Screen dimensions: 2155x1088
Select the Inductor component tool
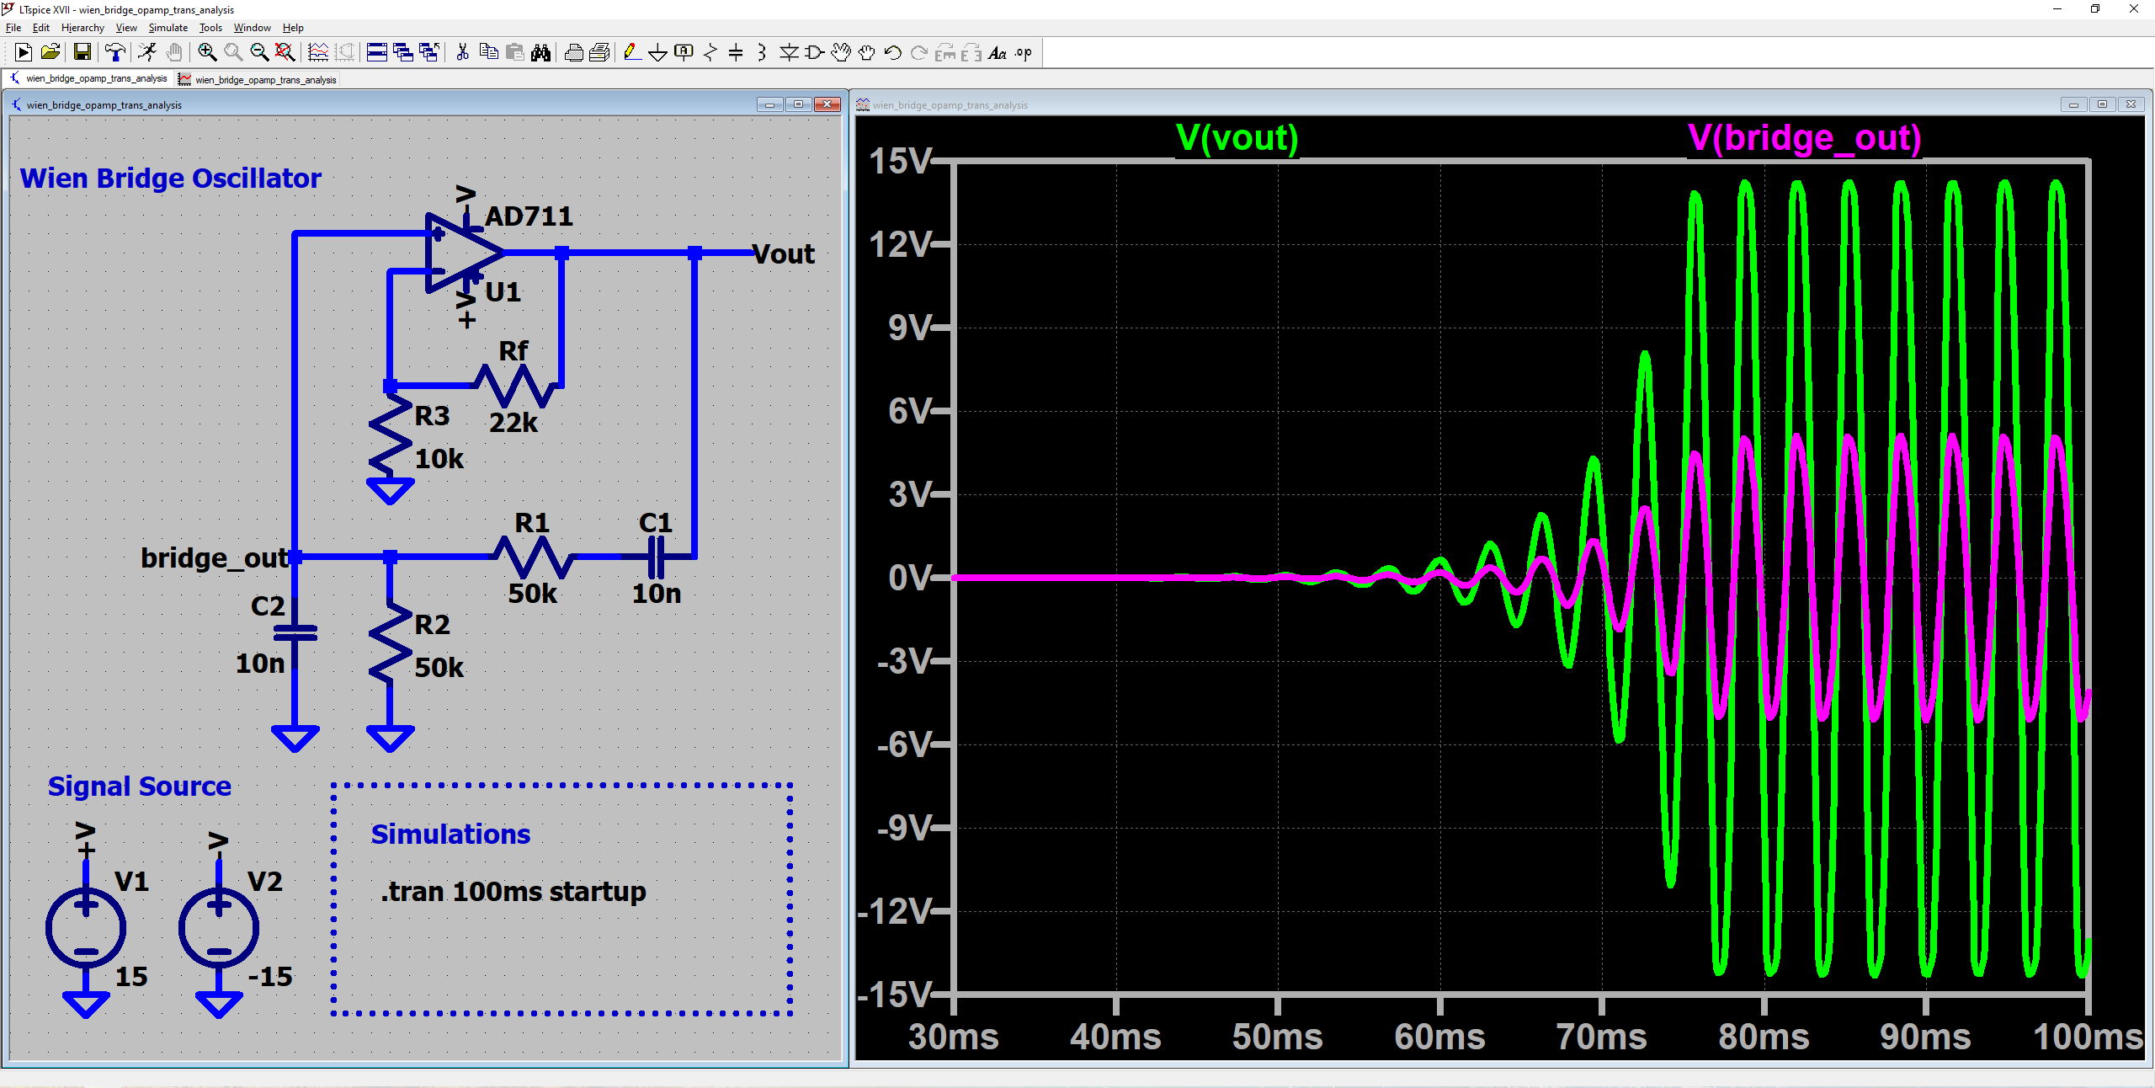coord(762,53)
